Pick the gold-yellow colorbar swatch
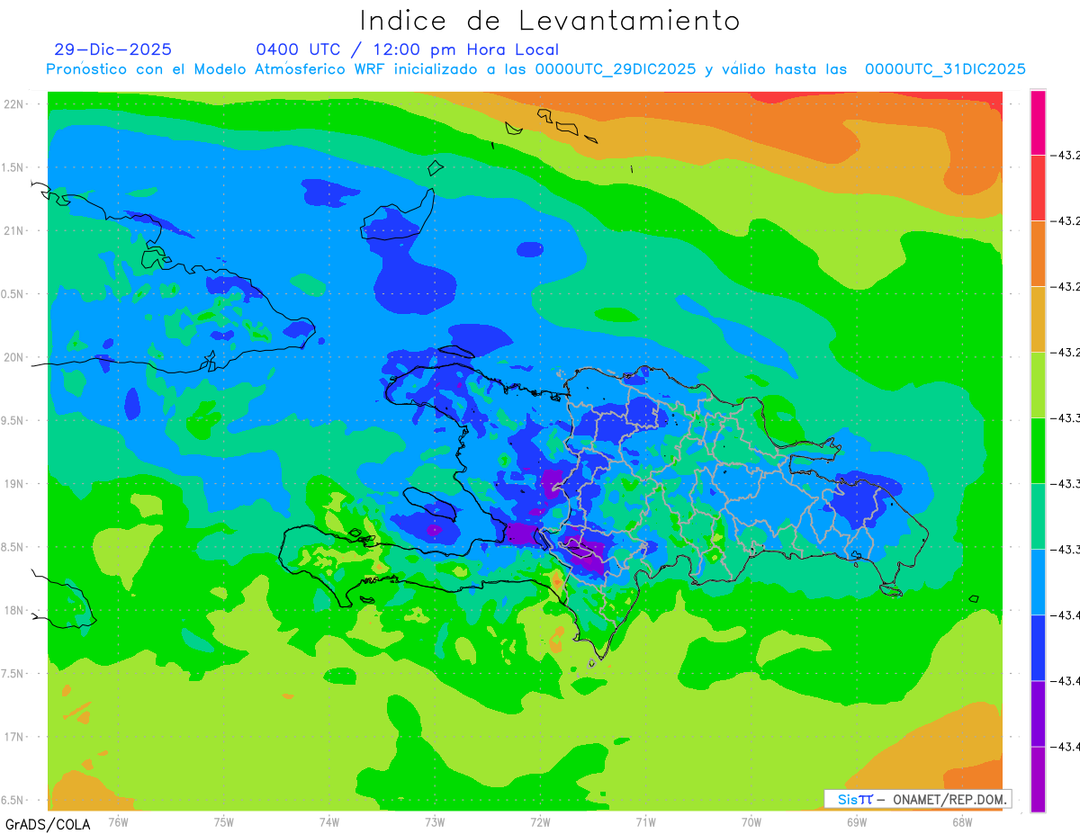This screenshot has height=834, width=1080. pos(1038,319)
